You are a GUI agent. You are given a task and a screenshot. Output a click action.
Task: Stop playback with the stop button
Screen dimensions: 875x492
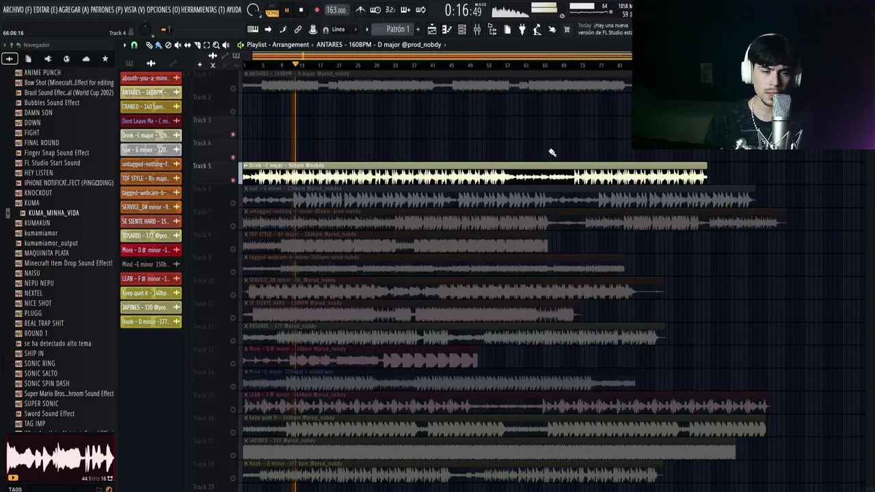[x=301, y=10]
